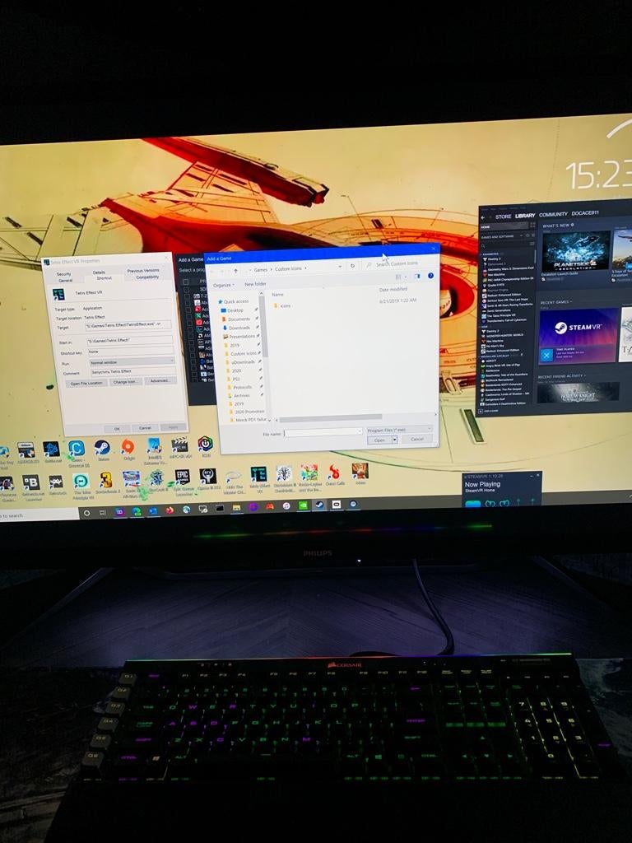The image size is (632, 843).
Task: Click the File name input field
Action: (x=323, y=431)
